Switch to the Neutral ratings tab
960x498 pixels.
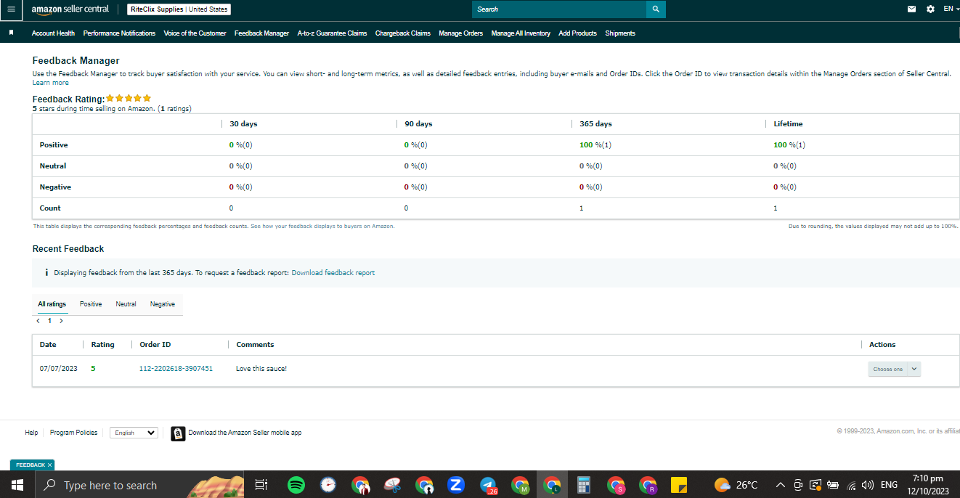point(126,304)
